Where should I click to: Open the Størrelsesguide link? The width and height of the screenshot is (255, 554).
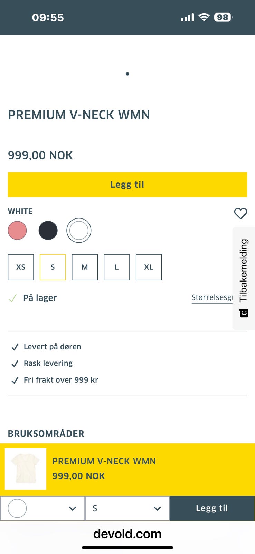click(x=212, y=298)
